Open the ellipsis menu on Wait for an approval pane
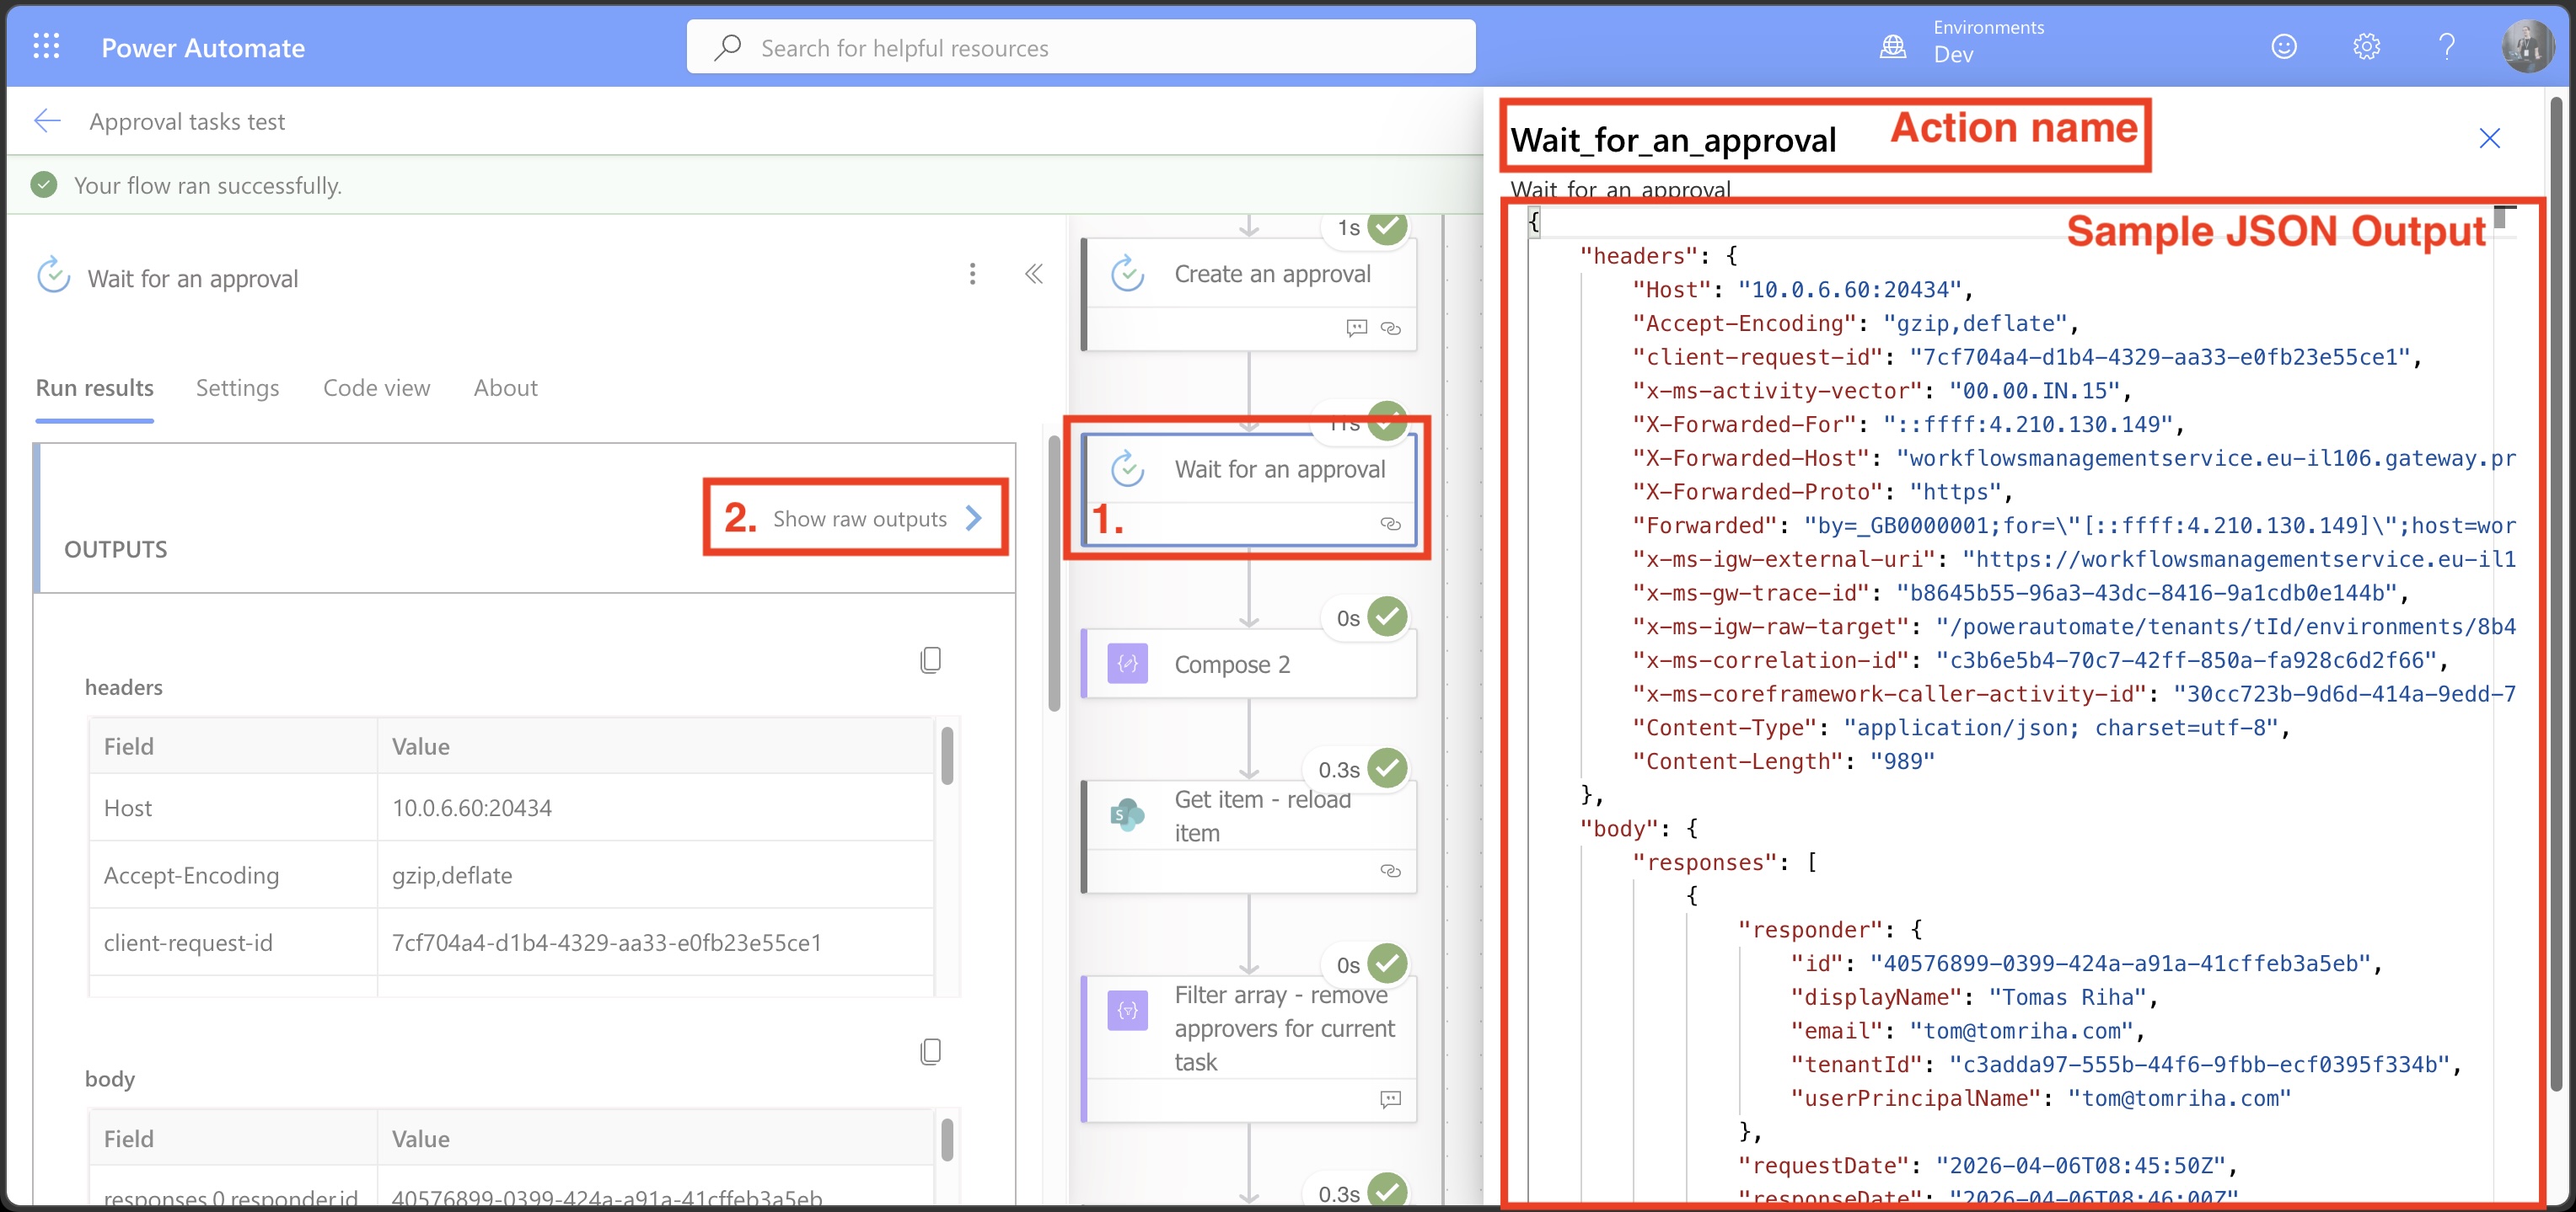 (x=971, y=273)
